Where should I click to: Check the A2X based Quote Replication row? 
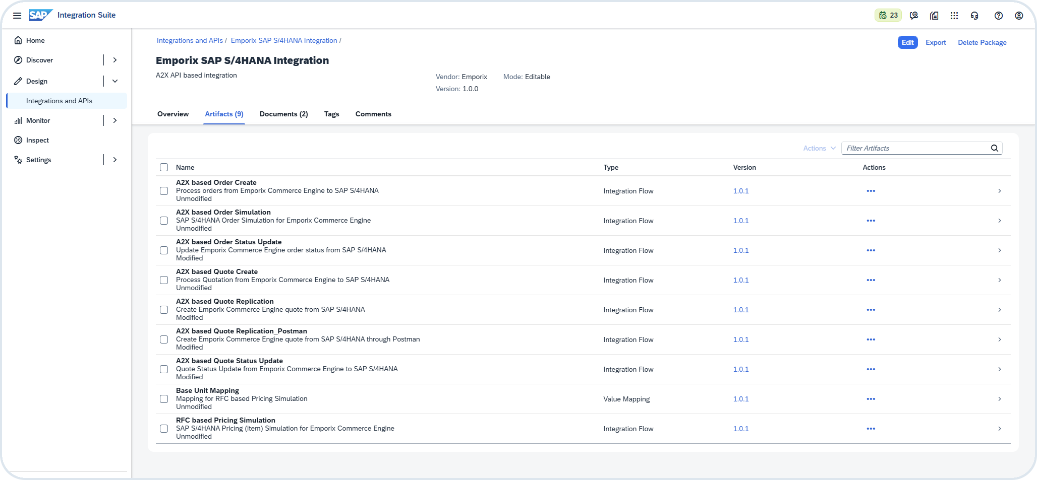pos(164,310)
